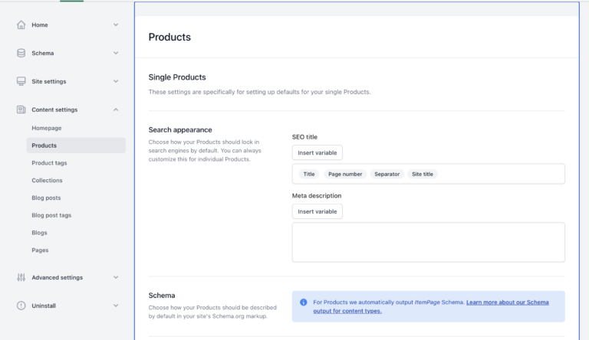
Task: Select Product tags in sidebar
Action: [x=49, y=163]
